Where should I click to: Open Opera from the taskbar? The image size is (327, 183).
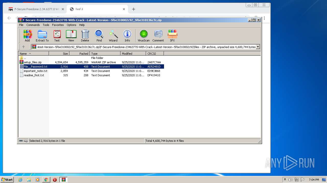(55, 180)
